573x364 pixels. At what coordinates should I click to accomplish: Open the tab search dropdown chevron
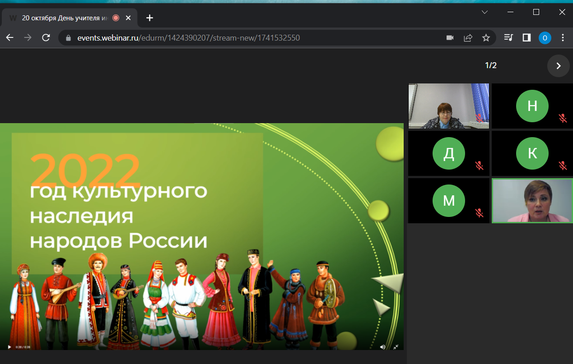pos(484,12)
